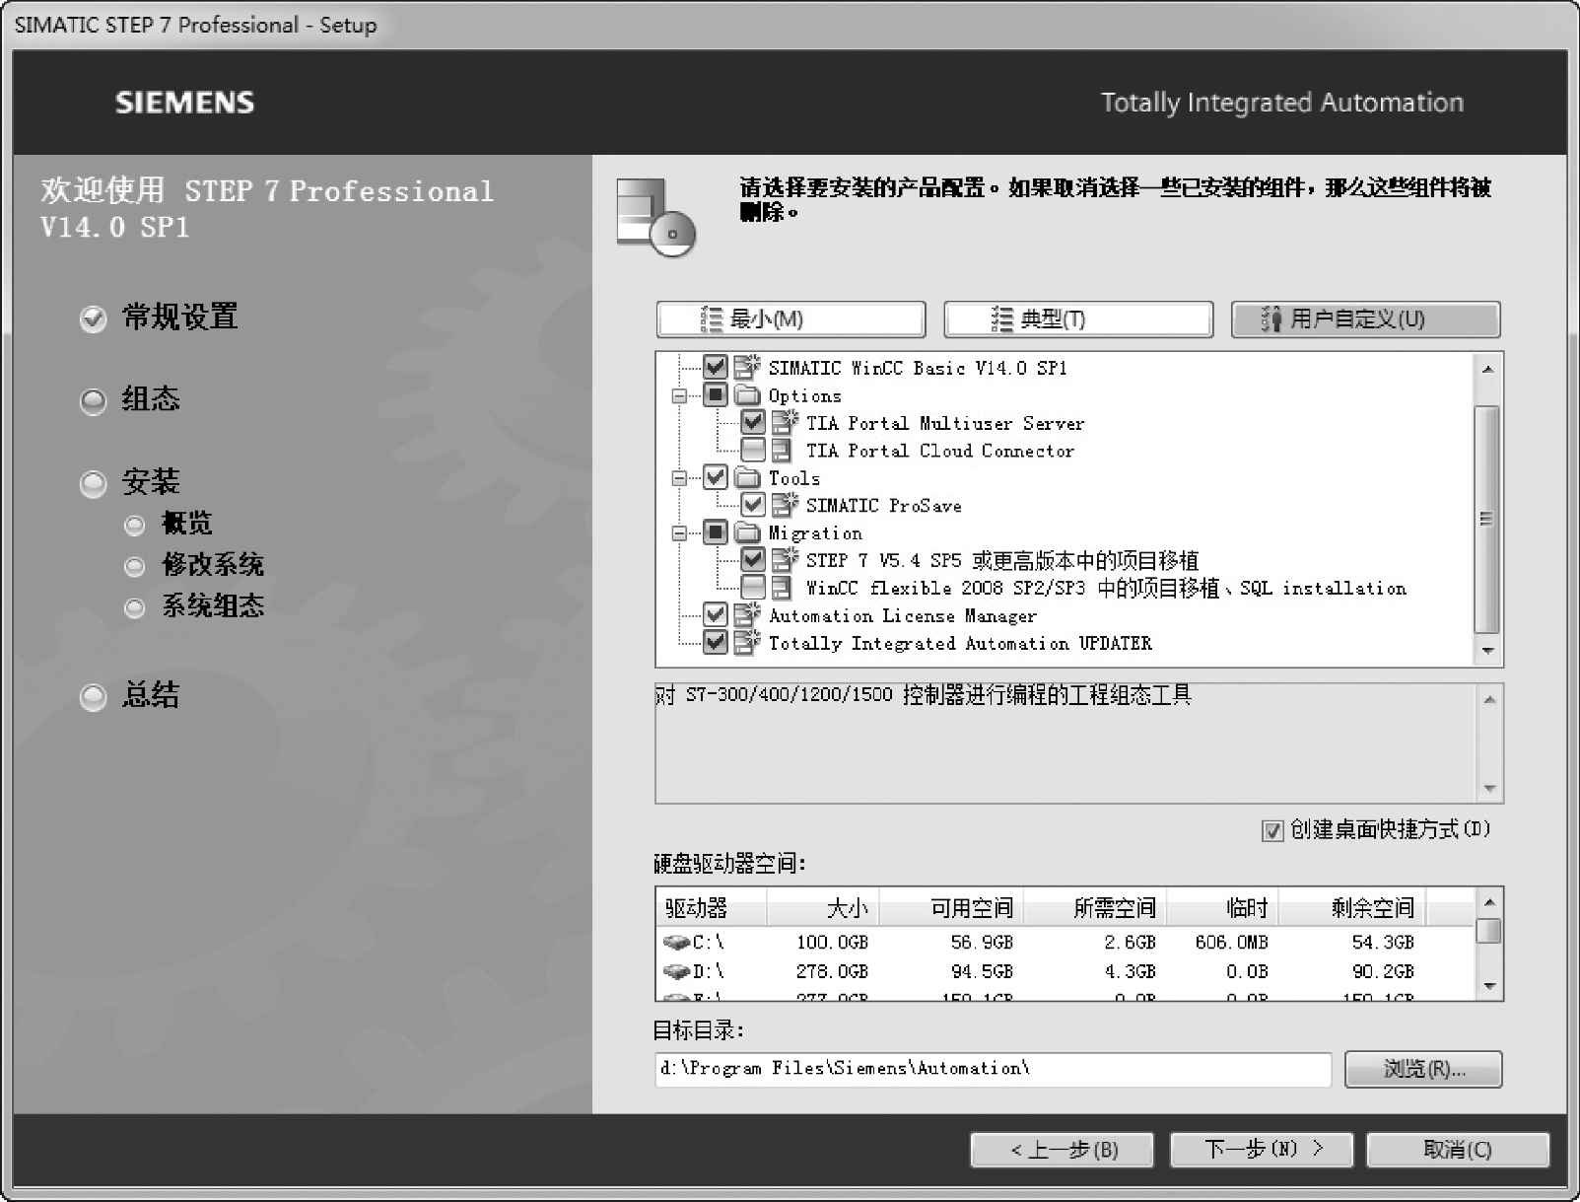Viewport: 1580px width, 1202px height.
Task: Click component tree scrollbar down arrow
Action: point(1487,651)
